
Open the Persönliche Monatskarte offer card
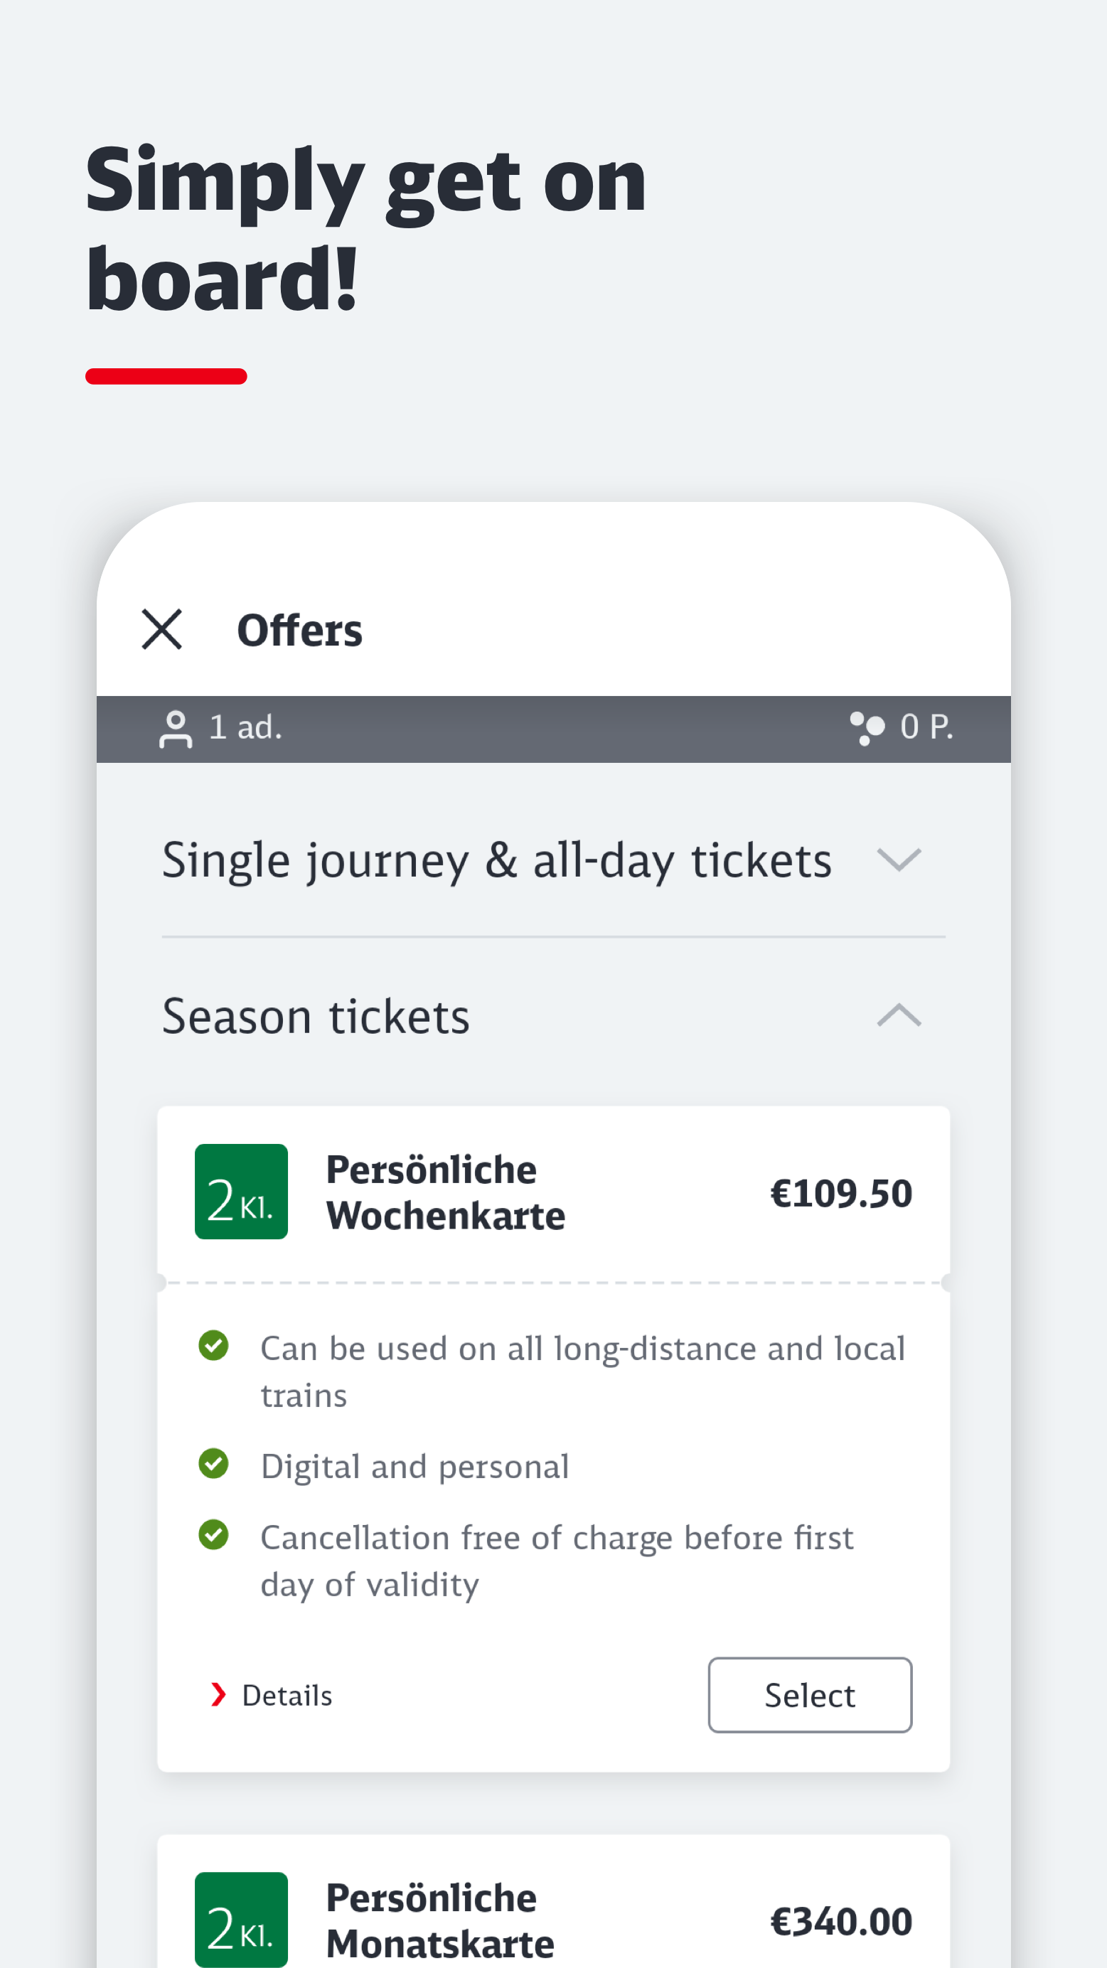553,1902
